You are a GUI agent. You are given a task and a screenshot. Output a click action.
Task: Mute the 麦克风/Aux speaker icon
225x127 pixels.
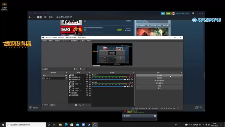click(128, 79)
